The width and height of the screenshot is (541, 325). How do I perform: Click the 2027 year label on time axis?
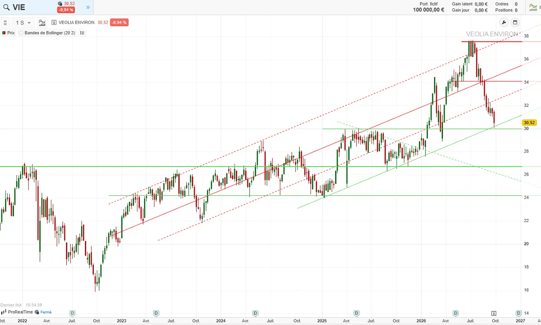click(x=520, y=321)
